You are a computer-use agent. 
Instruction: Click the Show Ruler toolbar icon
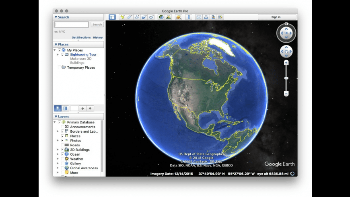(189, 17)
